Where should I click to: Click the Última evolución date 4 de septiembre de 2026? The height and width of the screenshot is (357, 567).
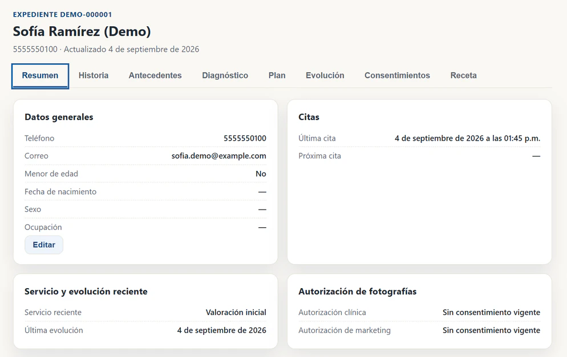(x=222, y=330)
